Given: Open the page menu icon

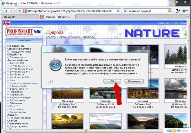Looking at the screenshot, I should point(178,11).
